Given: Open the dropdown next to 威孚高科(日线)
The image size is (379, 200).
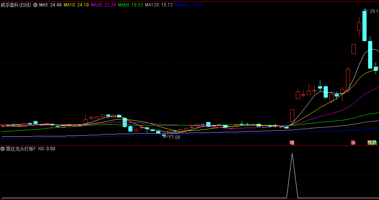Looking at the screenshot, I should (x=35, y=5).
